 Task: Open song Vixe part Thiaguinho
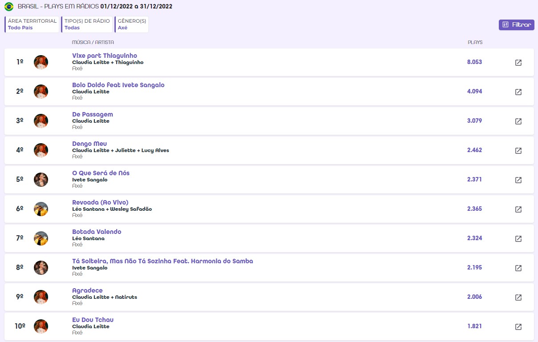[x=105, y=56]
